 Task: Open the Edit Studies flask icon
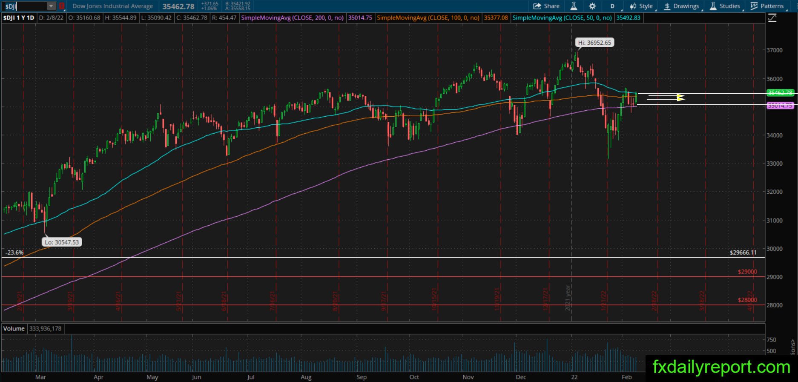(574, 6)
